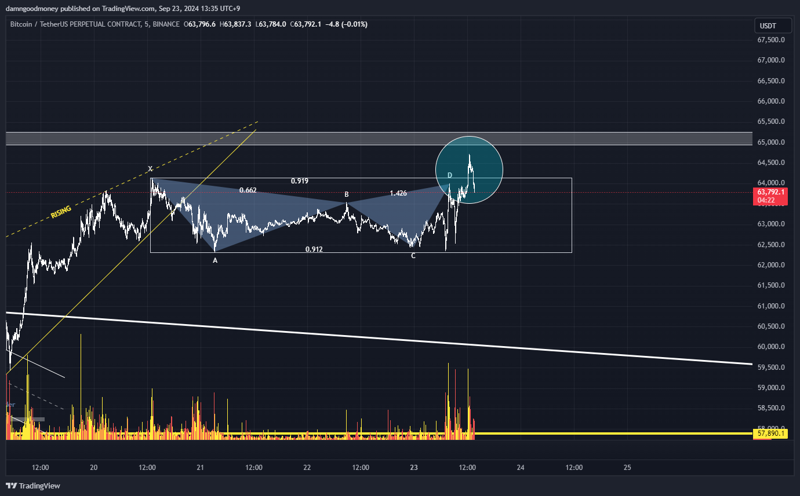
Task: Click the 60,500.0 price axis label
Action: coord(772,326)
